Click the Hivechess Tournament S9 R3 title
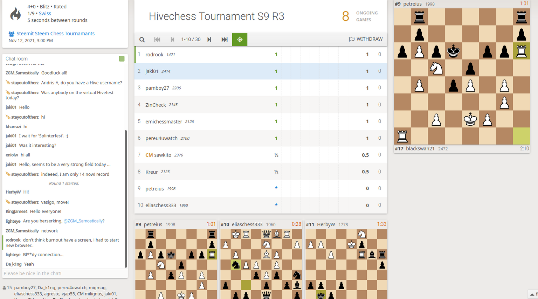 coord(216,16)
